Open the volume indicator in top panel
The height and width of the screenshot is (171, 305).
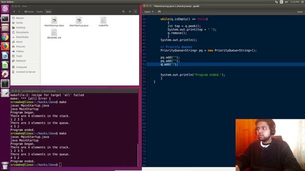click(x=286, y=2)
